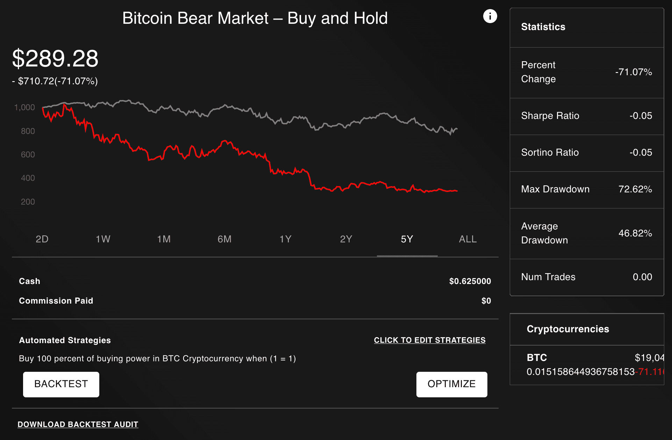
Task: Run the BACKTEST for this strategy
Action: [x=61, y=384]
